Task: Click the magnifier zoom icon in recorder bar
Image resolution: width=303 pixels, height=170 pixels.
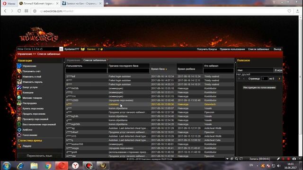Action: pyautogui.click(x=236, y=159)
